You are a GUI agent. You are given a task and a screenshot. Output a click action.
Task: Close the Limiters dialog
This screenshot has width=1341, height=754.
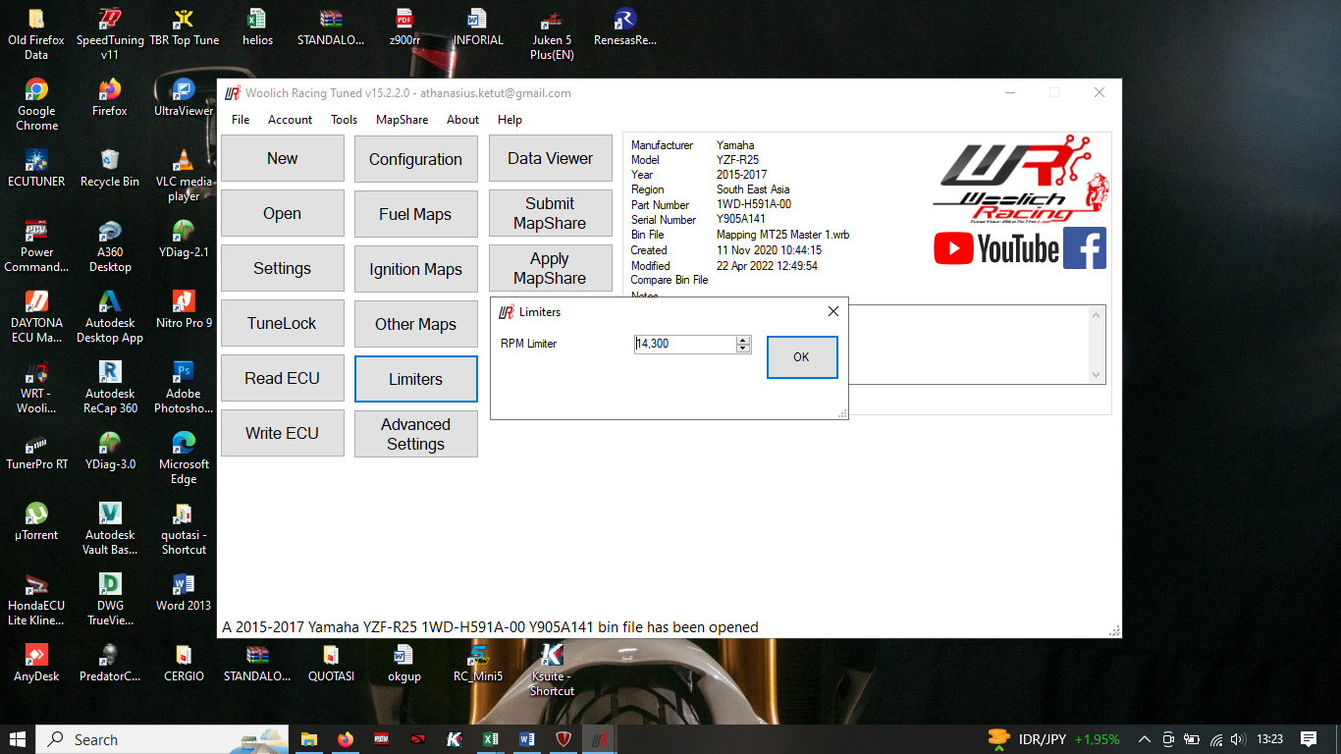pos(833,311)
